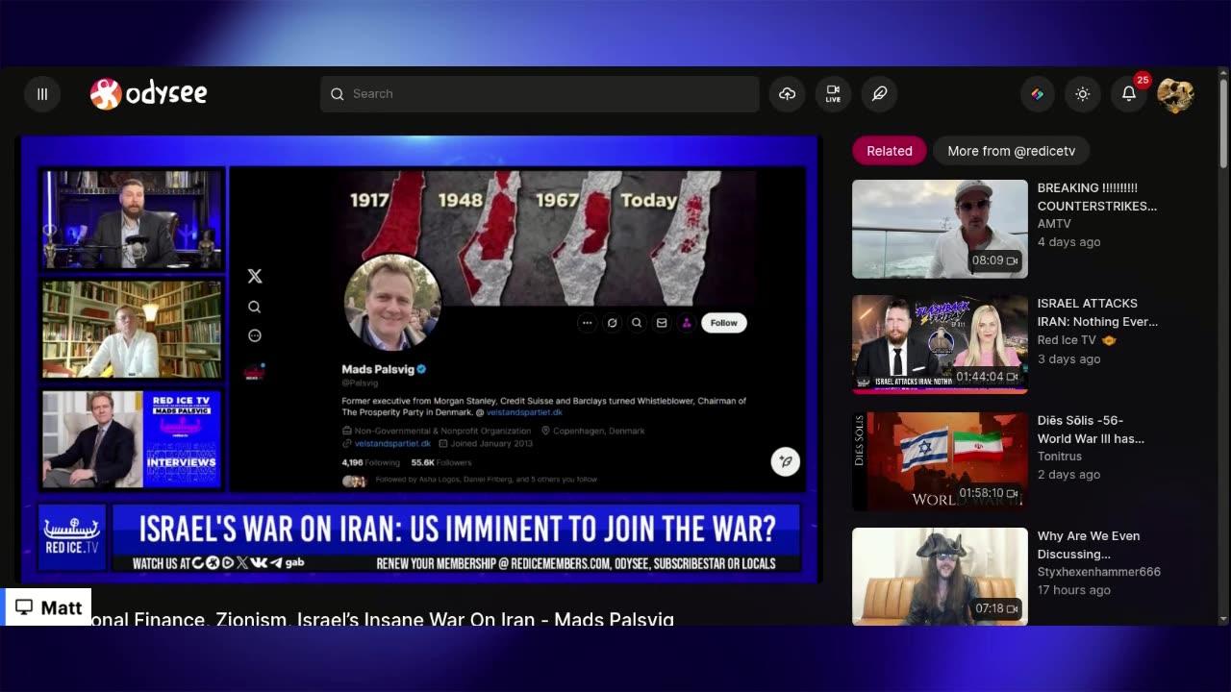Click the Mads Palsvig profile picture
This screenshot has height=692, width=1231.
392,302
